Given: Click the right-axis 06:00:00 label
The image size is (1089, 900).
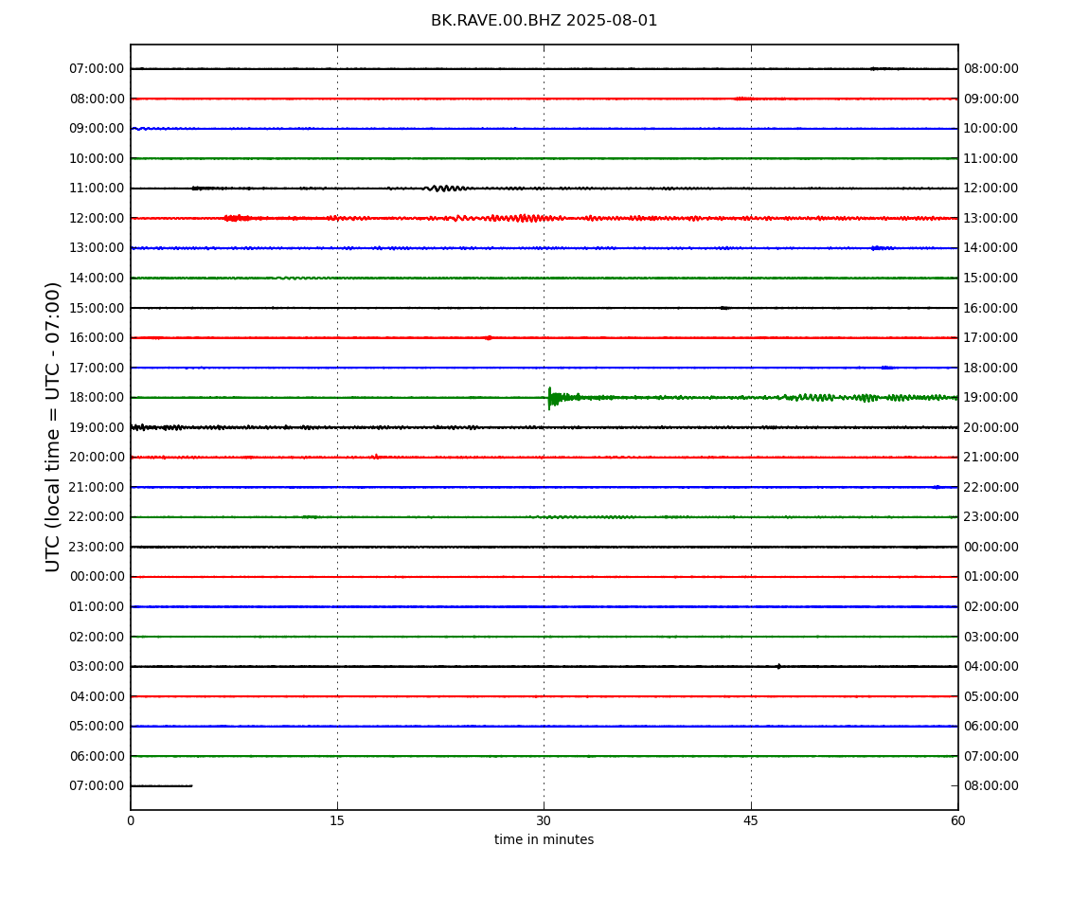Looking at the screenshot, I should (991, 727).
